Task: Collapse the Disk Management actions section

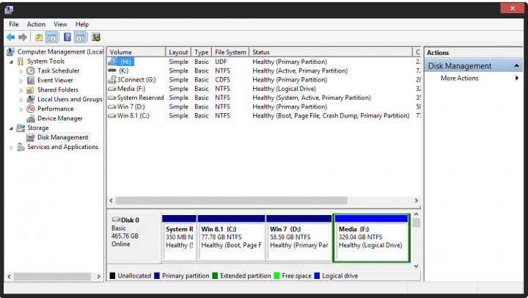Action: 516,66
